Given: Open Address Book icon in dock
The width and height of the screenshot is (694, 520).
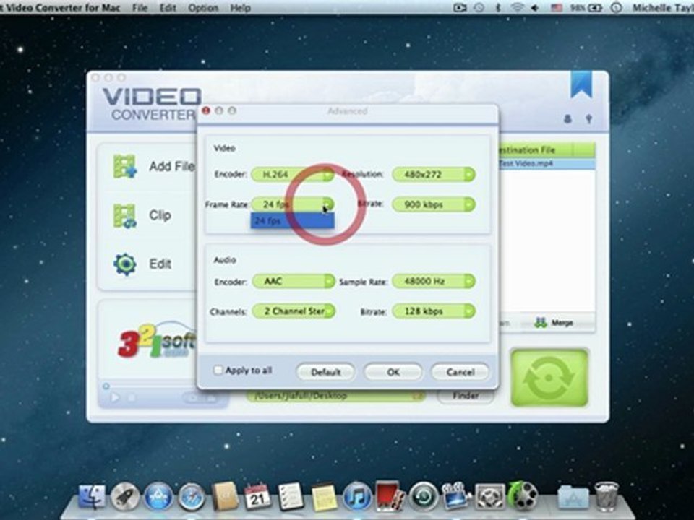Looking at the screenshot, I should pos(225,497).
